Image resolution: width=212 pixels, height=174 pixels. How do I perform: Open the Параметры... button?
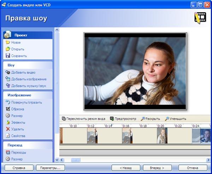[51, 168]
